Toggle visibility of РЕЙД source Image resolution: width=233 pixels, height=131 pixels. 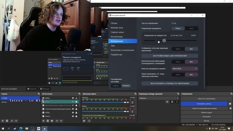click(73, 112)
